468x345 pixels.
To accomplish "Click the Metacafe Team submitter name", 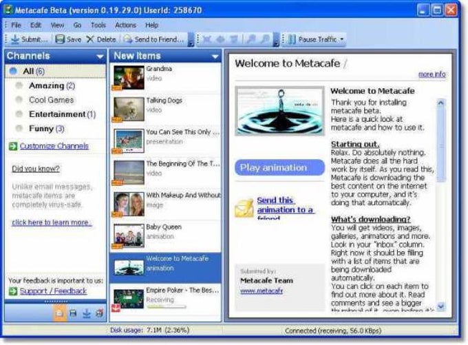I will click(266, 281).
